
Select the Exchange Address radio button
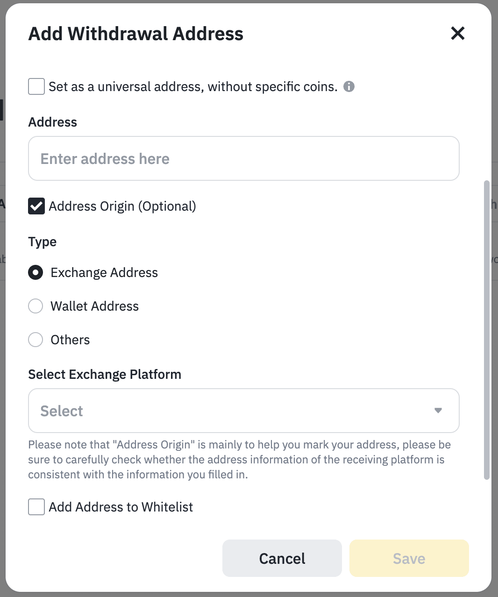coord(36,272)
